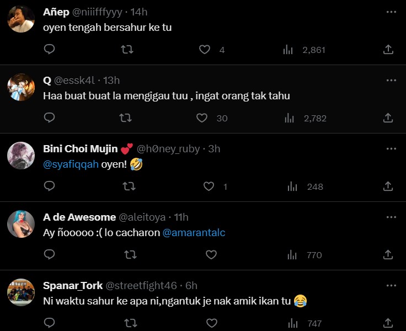Screen dimensions: 406x331
Task: Reply to Bini Choi Mujin's tweet
Action: click(x=49, y=186)
